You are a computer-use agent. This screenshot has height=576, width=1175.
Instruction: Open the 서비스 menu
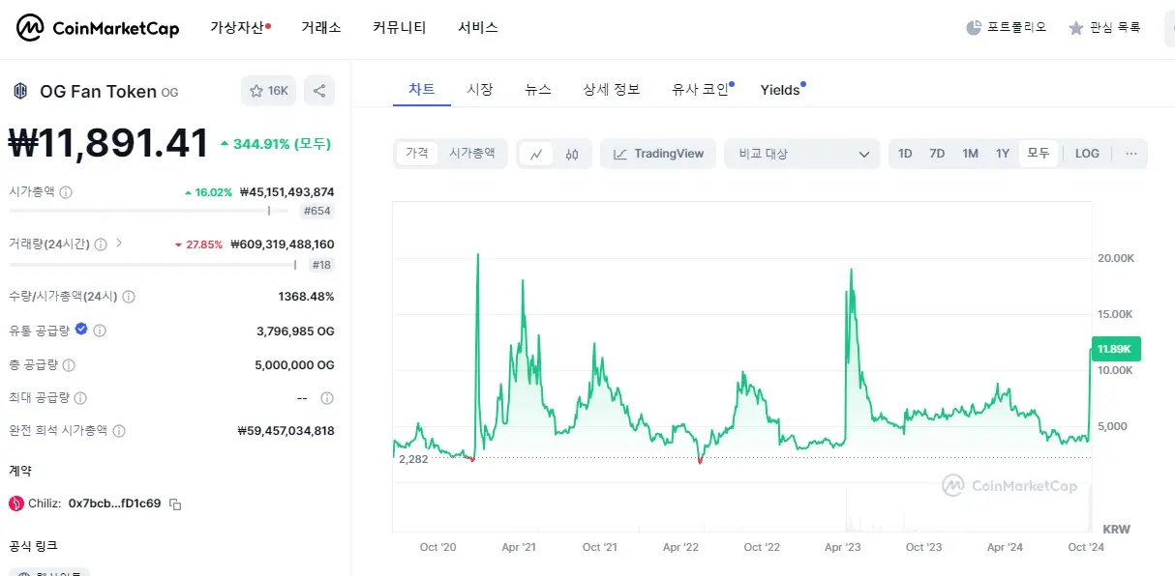[x=478, y=27]
